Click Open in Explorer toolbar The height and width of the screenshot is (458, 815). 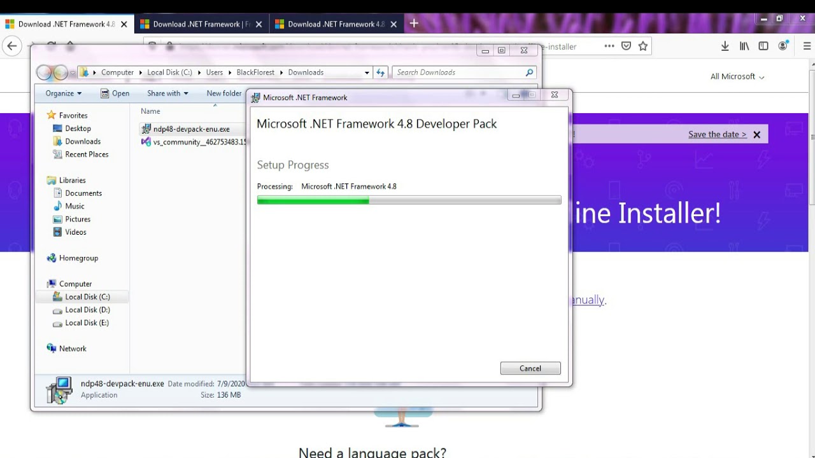point(115,94)
